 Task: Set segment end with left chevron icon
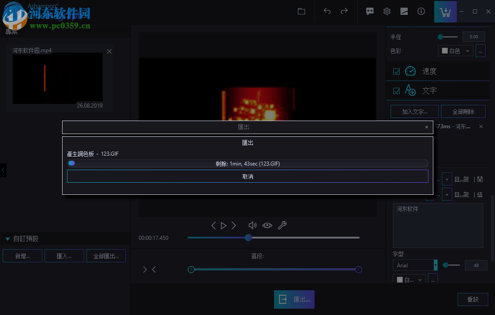click(x=154, y=270)
